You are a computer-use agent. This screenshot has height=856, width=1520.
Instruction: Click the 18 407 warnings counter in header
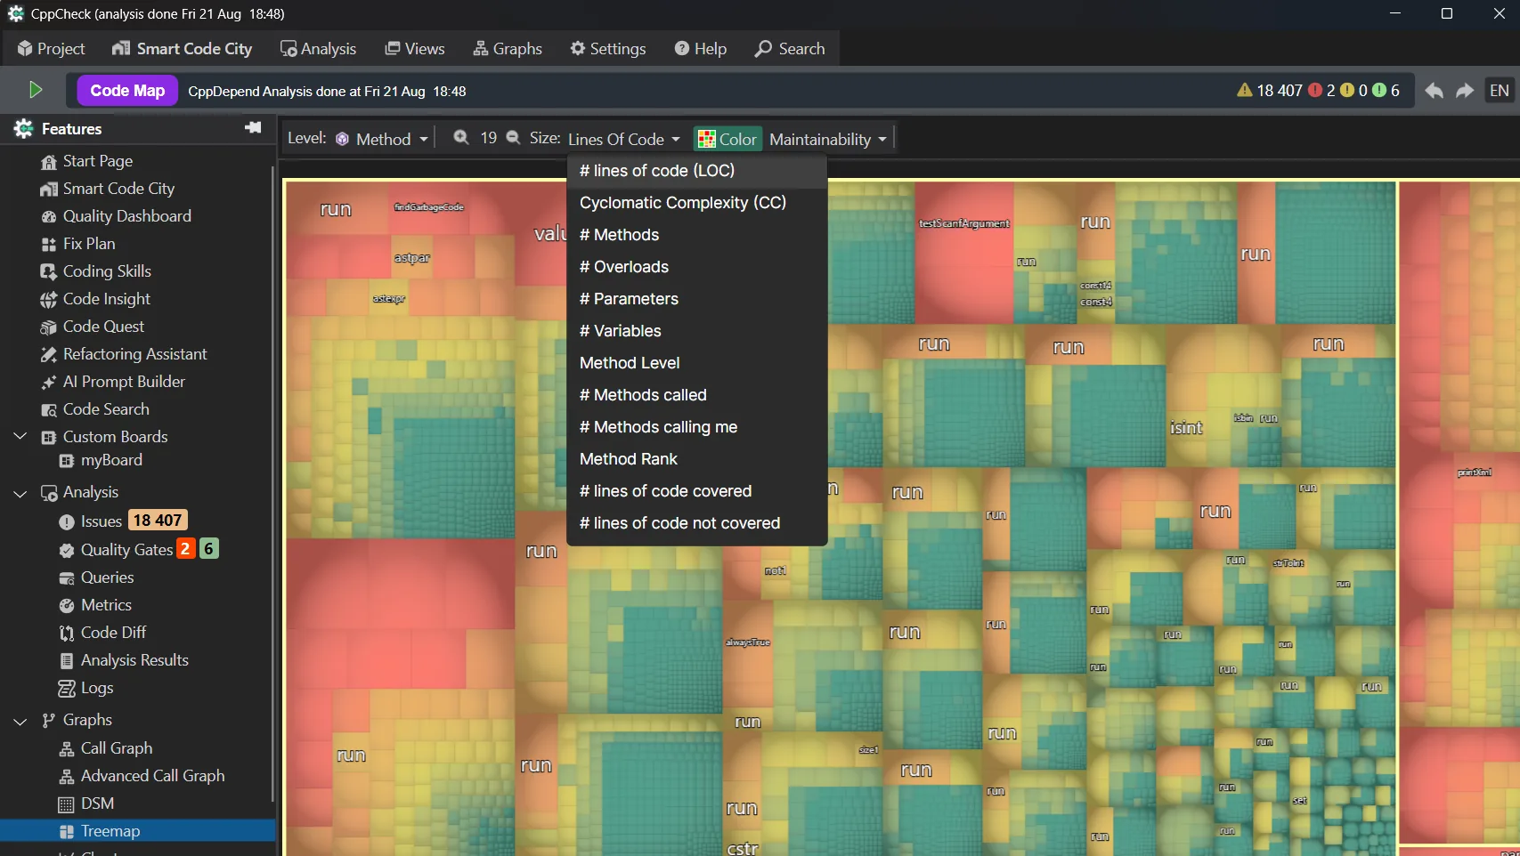click(x=1270, y=91)
